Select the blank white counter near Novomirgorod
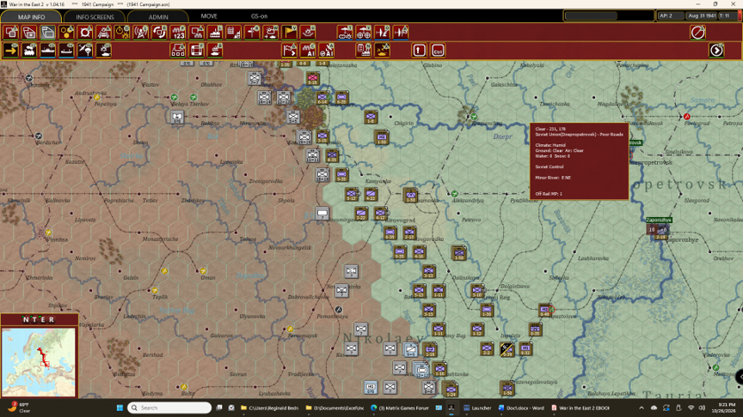This screenshot has height=417, width=743. [322, 214]
